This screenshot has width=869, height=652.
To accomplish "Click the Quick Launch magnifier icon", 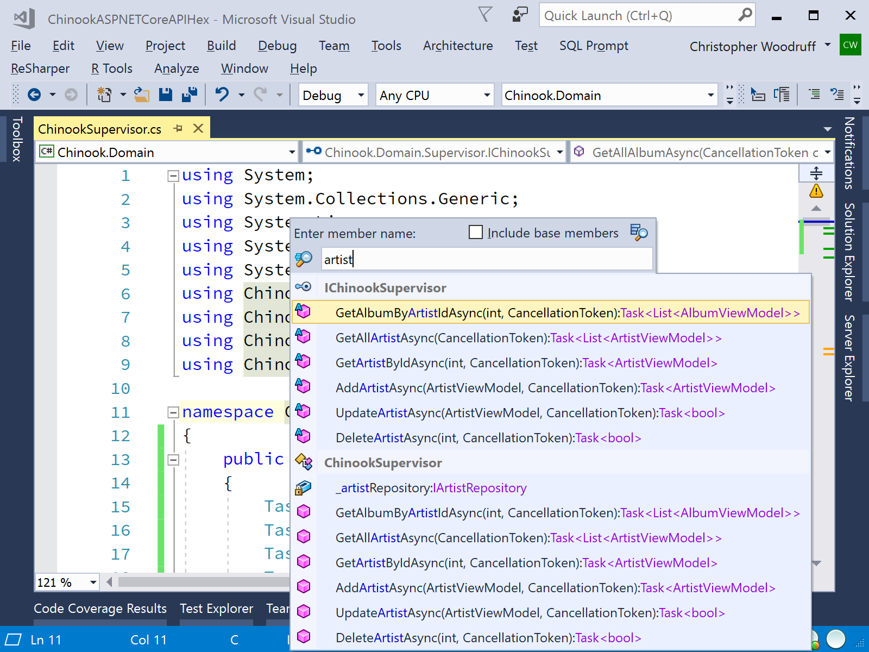I will [745, 15].
